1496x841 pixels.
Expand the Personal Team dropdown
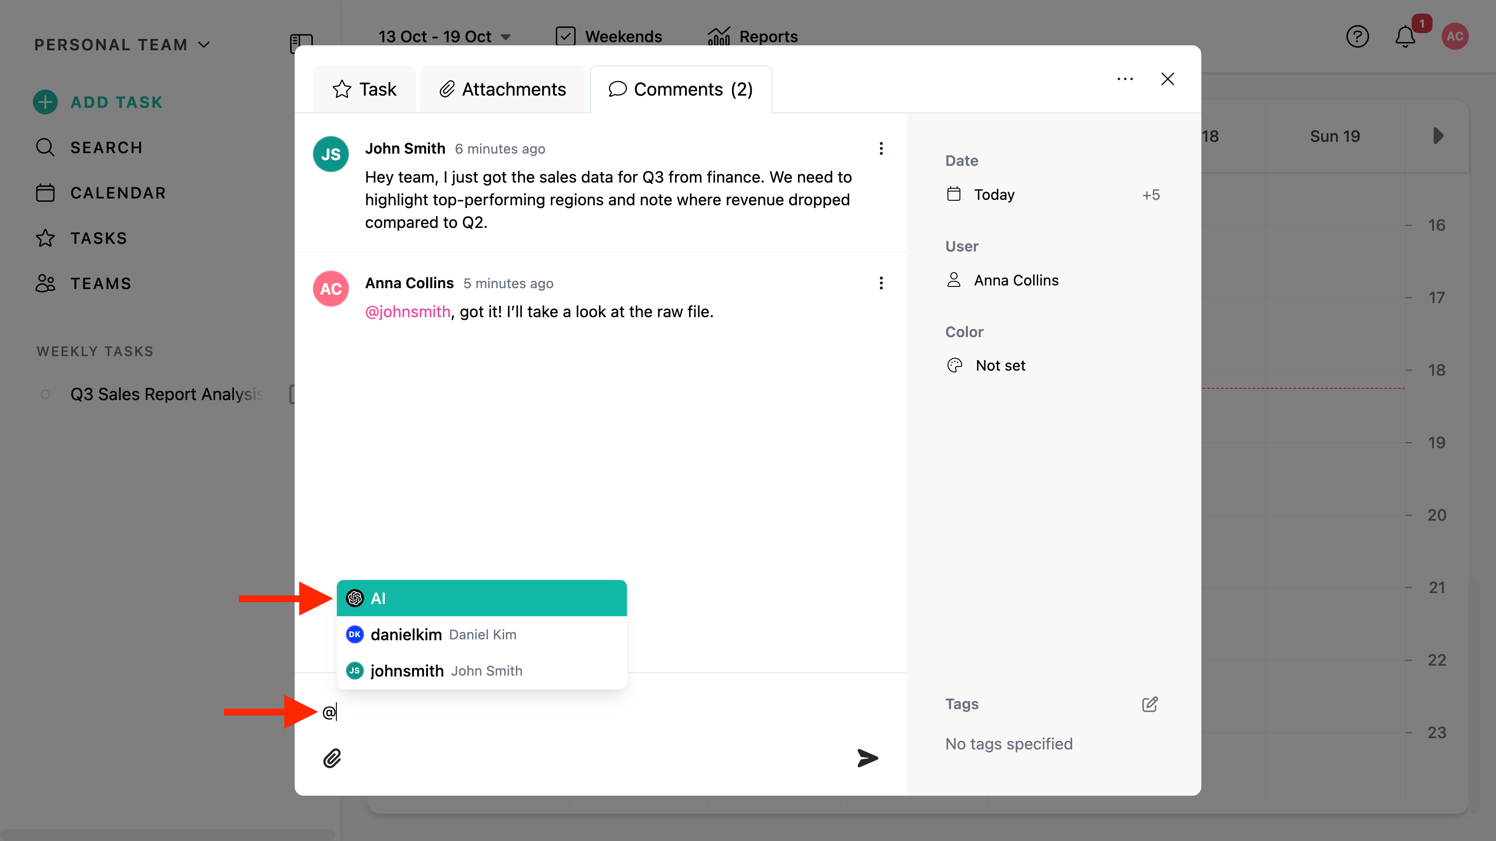122,45
